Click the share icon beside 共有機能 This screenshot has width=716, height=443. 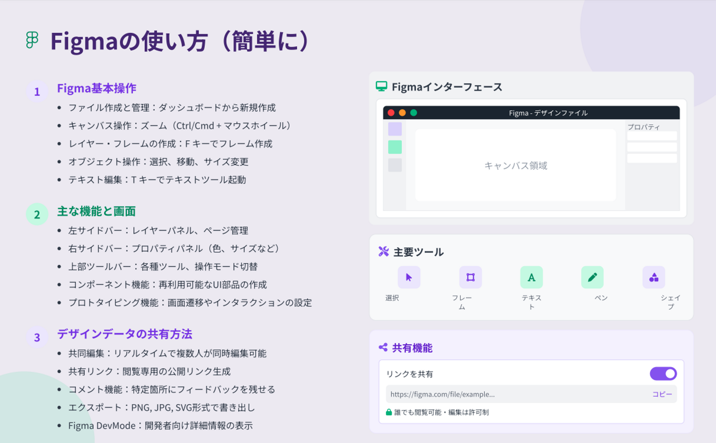click(x=383, y=348)
